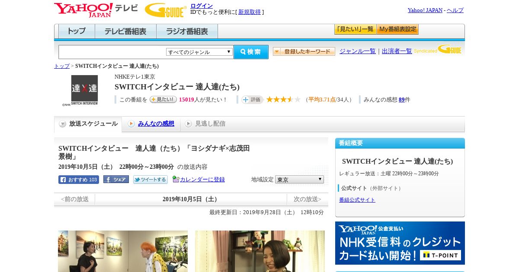
Task: Share via Facebook シェア button
Action: [x=116, y=180]
